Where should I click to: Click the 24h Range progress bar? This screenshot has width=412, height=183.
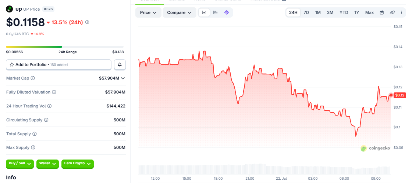click(x=65, y=47)
